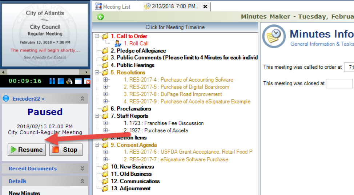
Task: Click the meeting closed at time field
Action: [339, 84]
